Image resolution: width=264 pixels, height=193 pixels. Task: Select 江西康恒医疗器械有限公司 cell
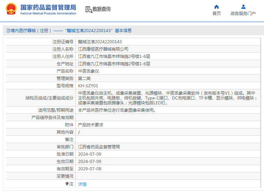(103, 49)
